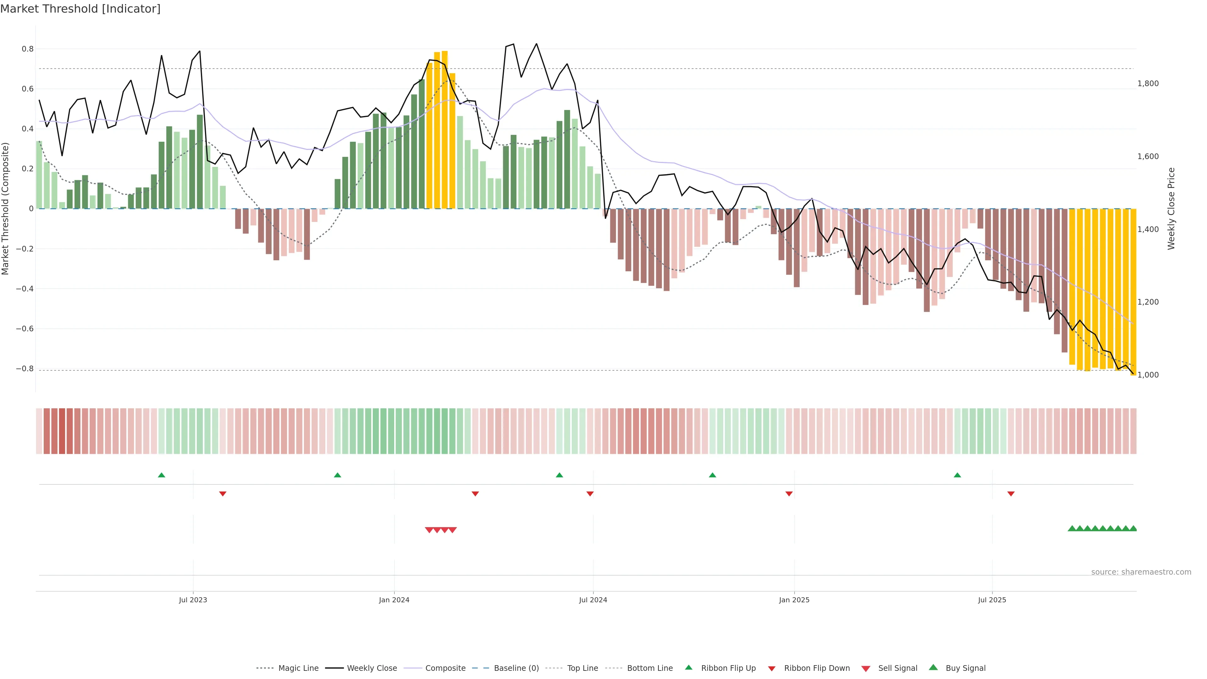Click the rightmost red Ribbon Flip Down marker
The height and width of the screenshot is (679, 1207).
[1011, 494]
